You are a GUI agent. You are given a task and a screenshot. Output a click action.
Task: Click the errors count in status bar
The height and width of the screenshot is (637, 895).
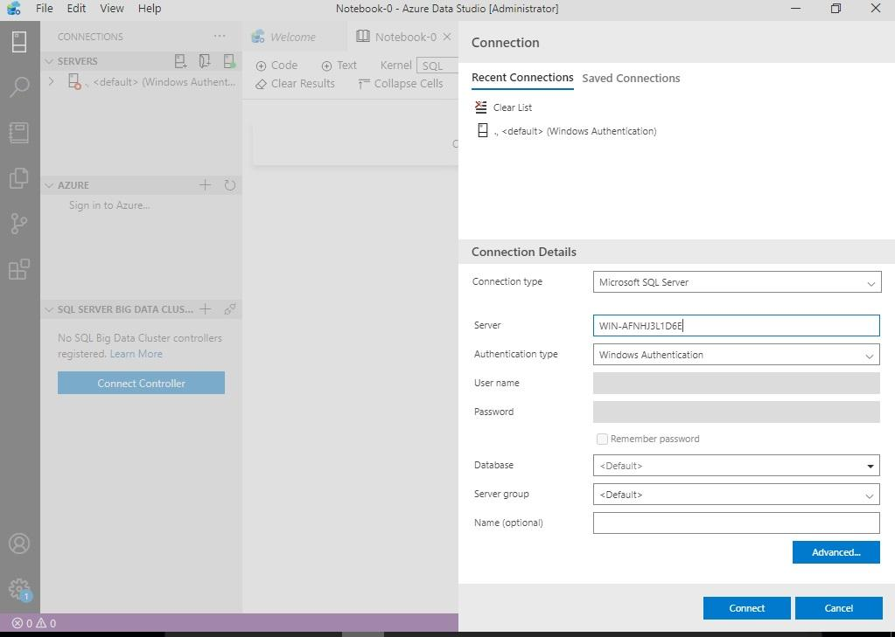[x=23, y=623]
